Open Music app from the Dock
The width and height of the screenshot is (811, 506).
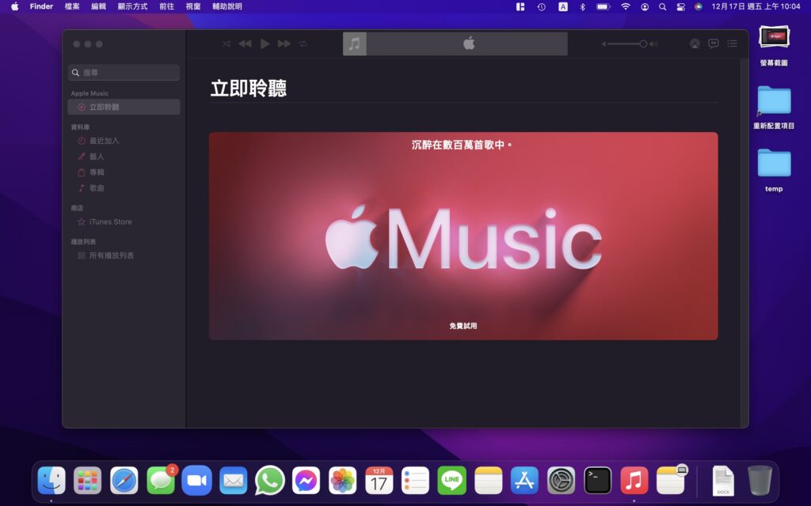(634, 480)
